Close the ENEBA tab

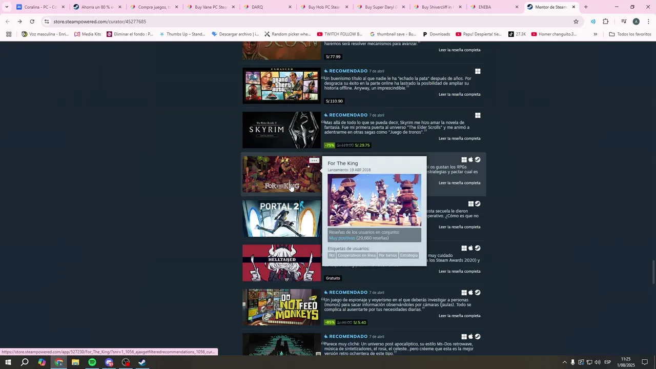(517, 7)
